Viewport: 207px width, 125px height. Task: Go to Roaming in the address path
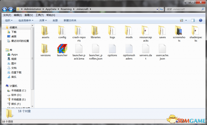pyautogui.click(x=66, y=9)
